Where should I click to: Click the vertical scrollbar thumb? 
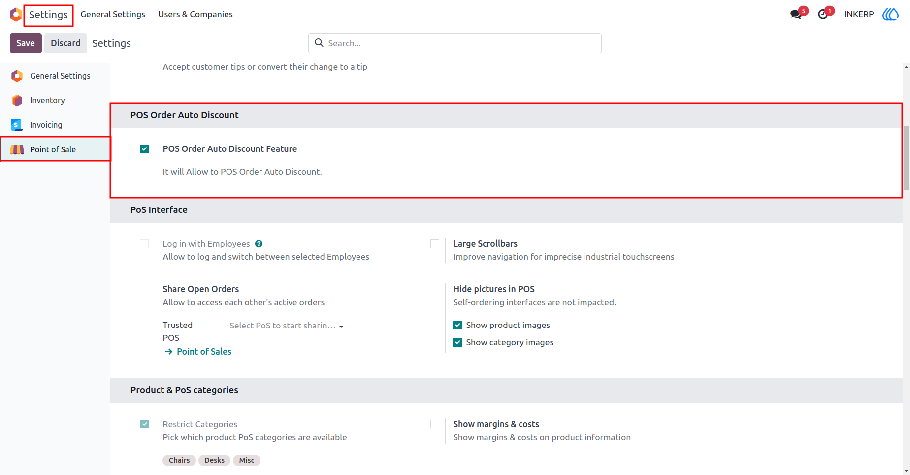pyautogui.click(x=906, y=157)
